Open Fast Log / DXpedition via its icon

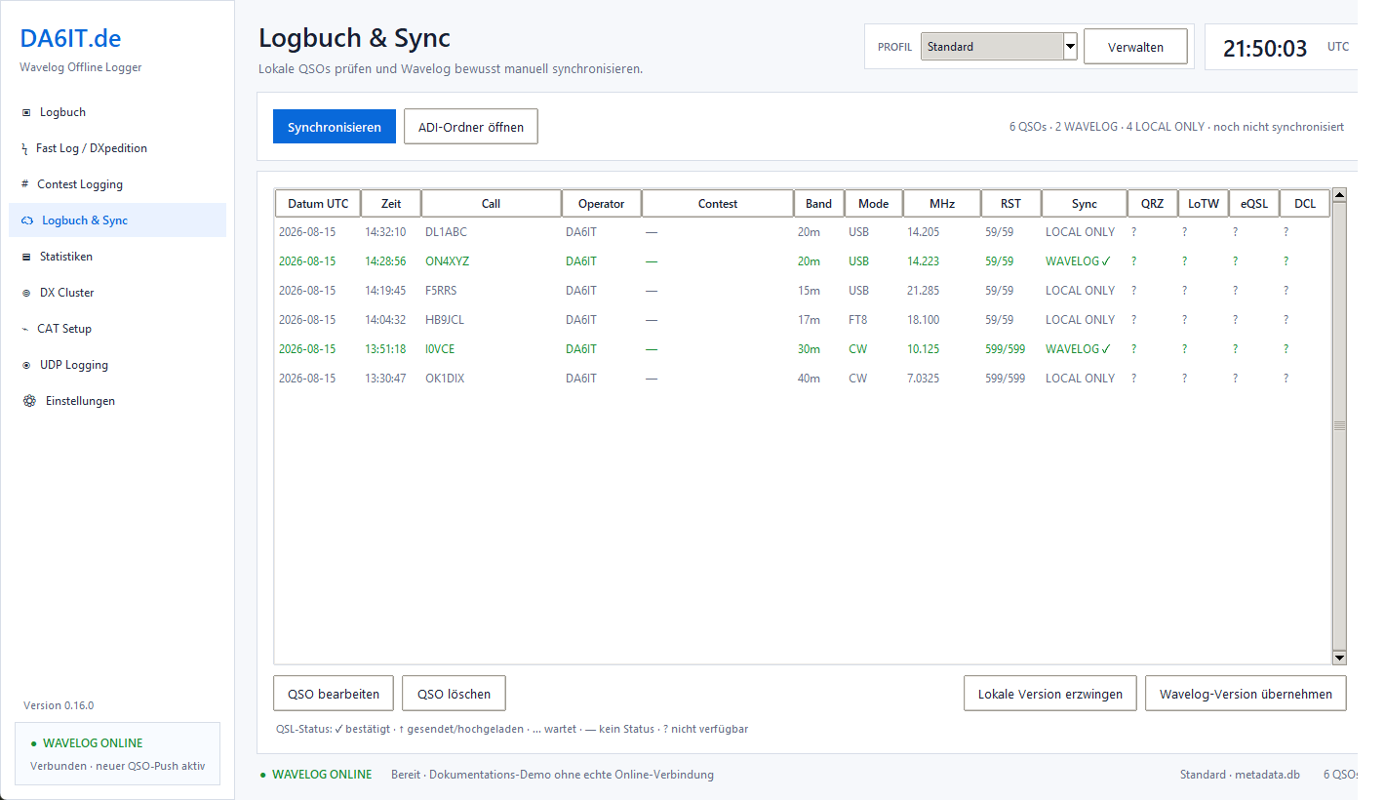coord(24,148)
